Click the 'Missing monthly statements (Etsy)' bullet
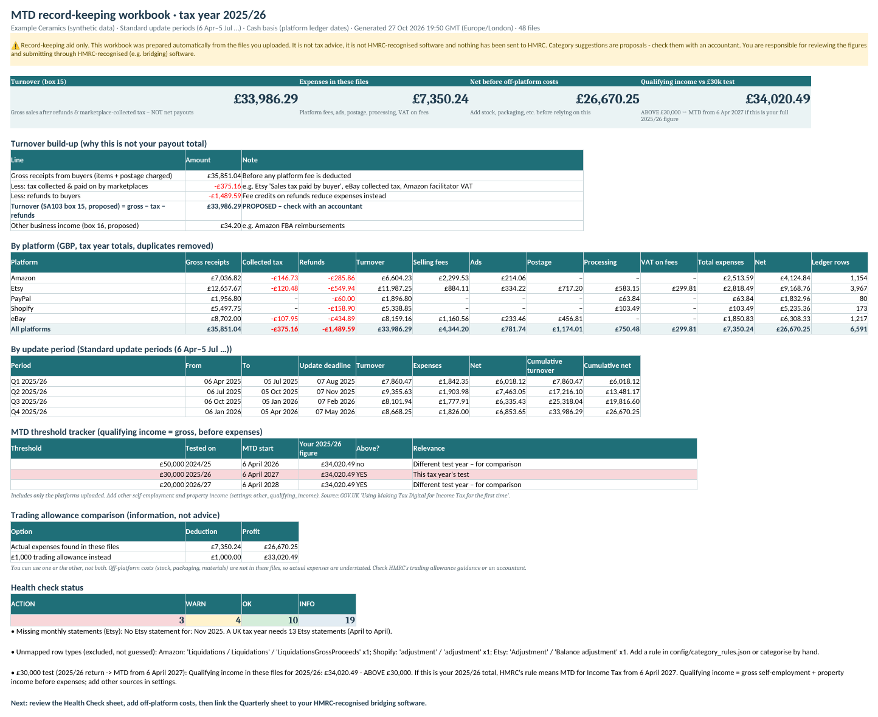This screenshot has height=717, width=878. tap(201, 631)
